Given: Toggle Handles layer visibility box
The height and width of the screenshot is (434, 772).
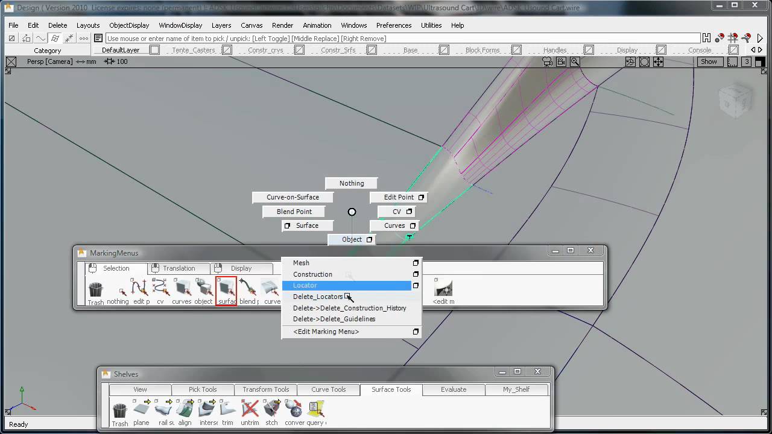Looking at the screenshot, I should pyautogui.click(x=589, y=50).
